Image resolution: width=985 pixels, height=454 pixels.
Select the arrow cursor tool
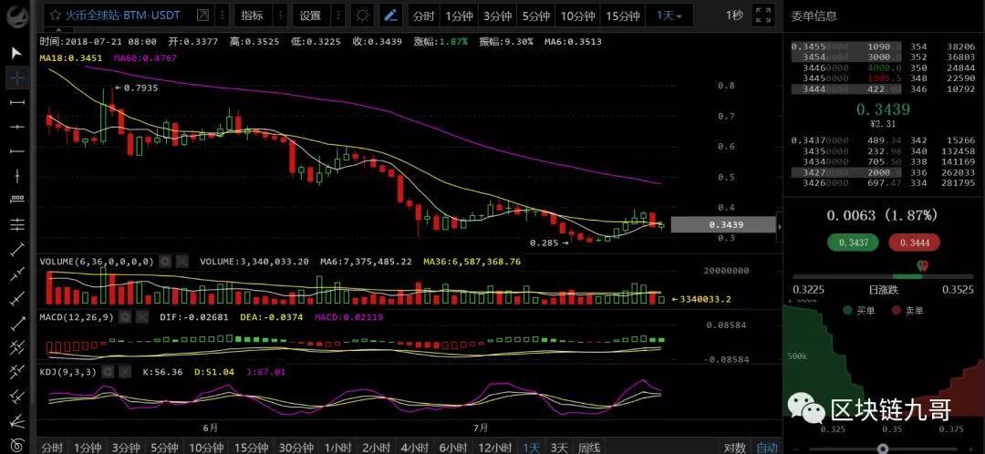pyautogui.click(x=17, y=54)
